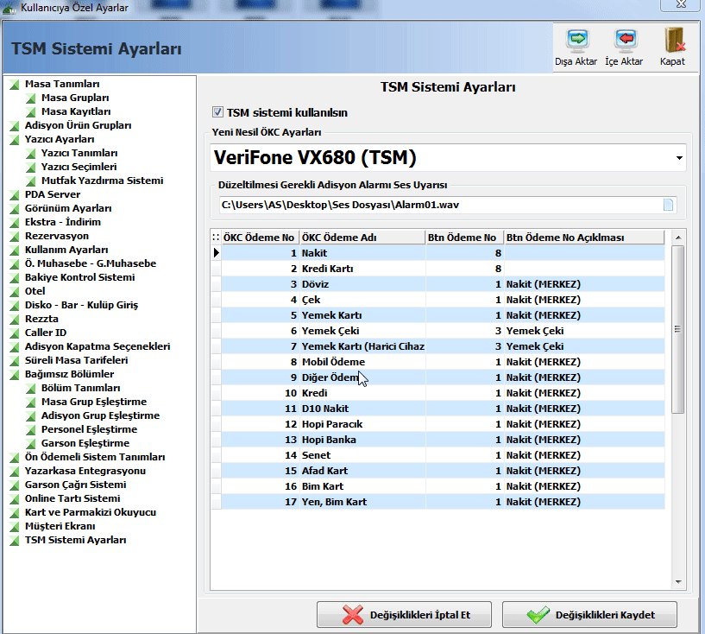
Task: Click the Hopi Paracık payment cell
Action: 362,424
